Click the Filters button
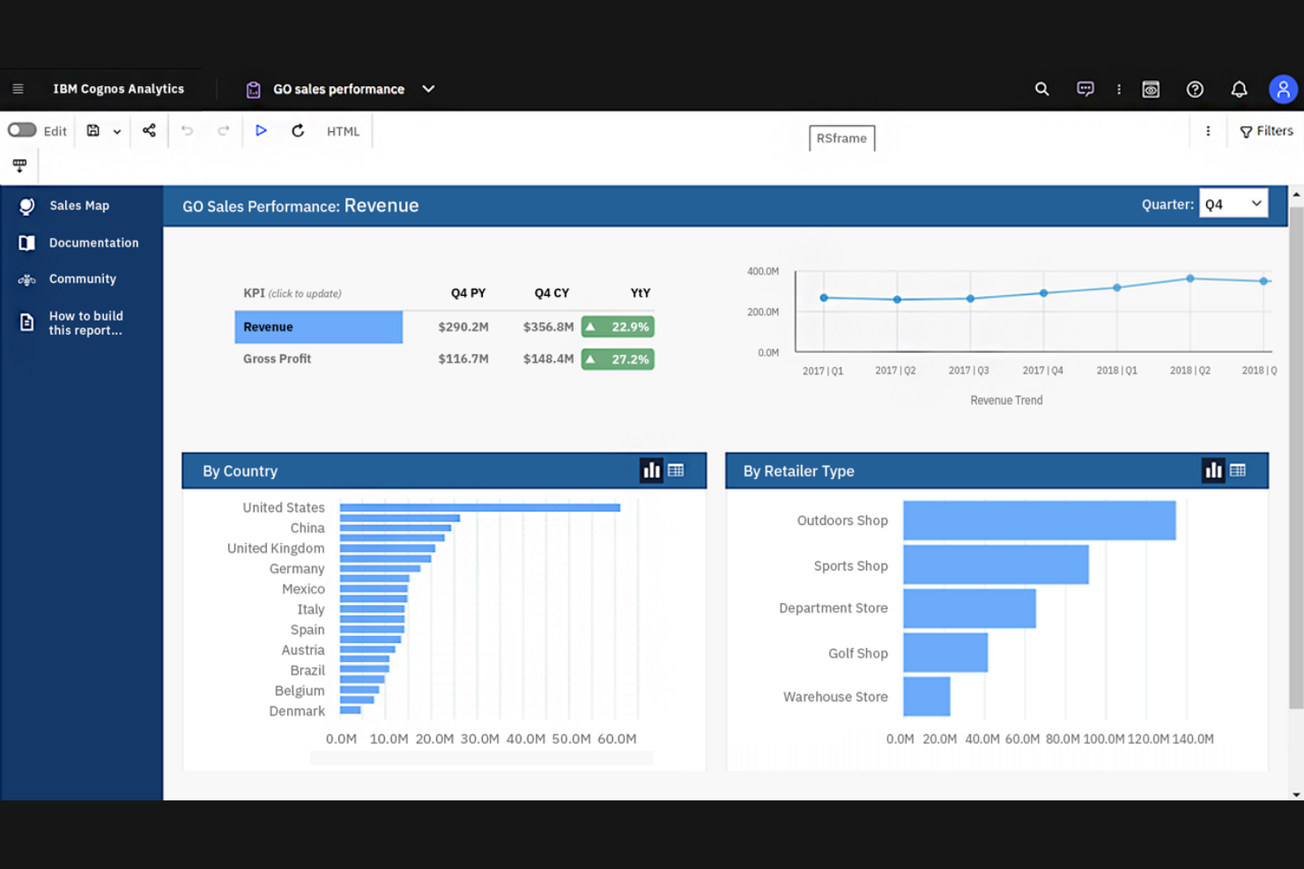The image size is (1304, 869). pos(1266,130)
